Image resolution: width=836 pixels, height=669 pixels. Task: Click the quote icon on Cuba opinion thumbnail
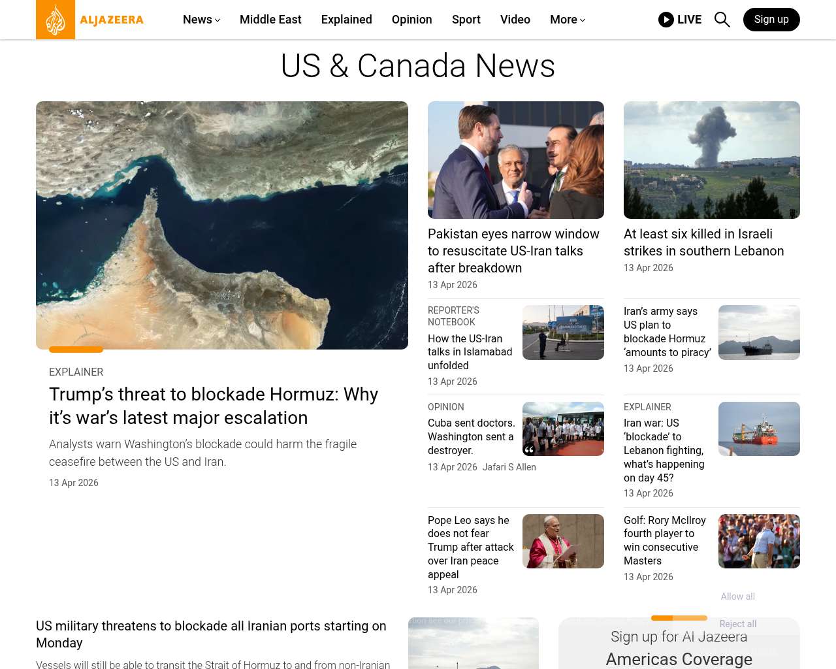[529, 449]
